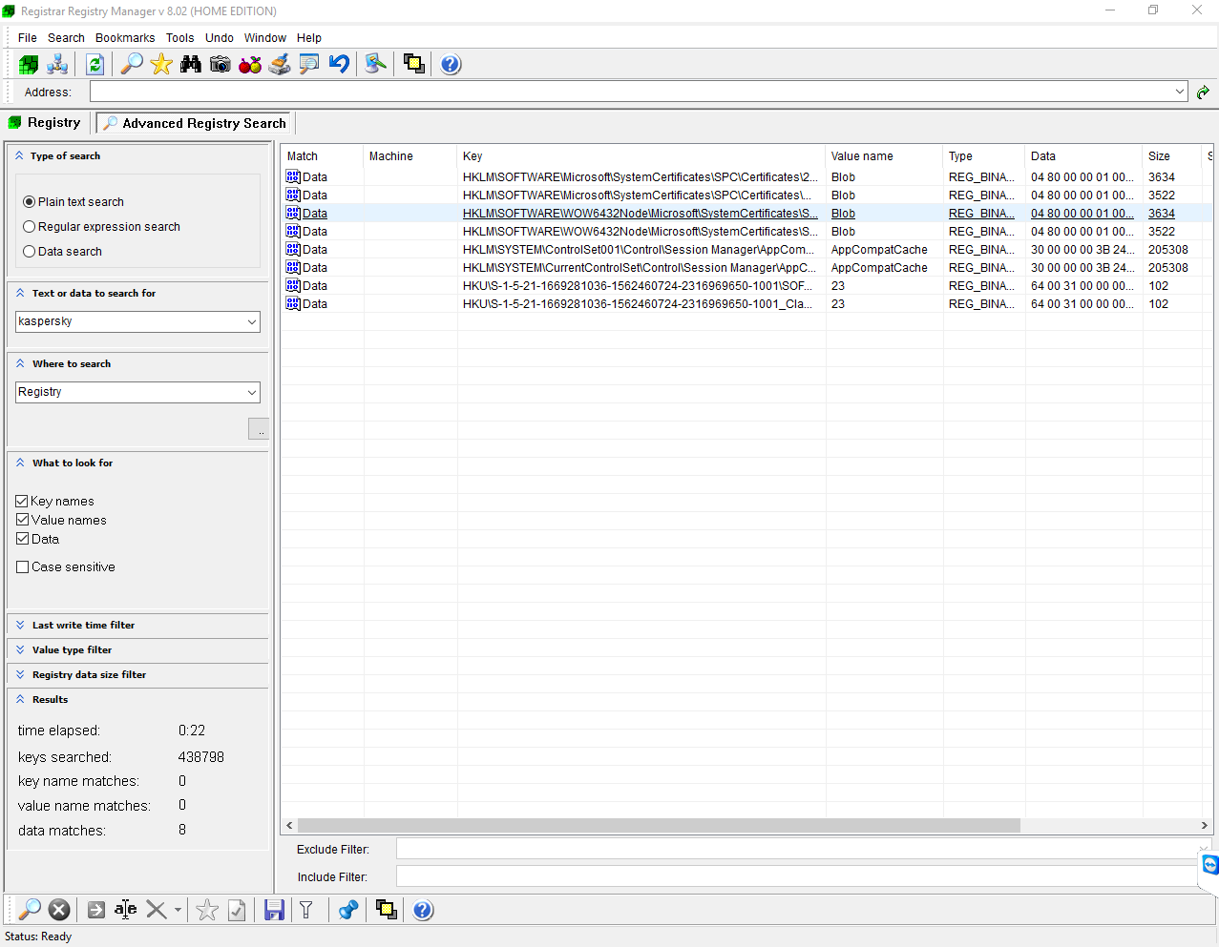Toggle the Key names checkbox

coord(22,501)
